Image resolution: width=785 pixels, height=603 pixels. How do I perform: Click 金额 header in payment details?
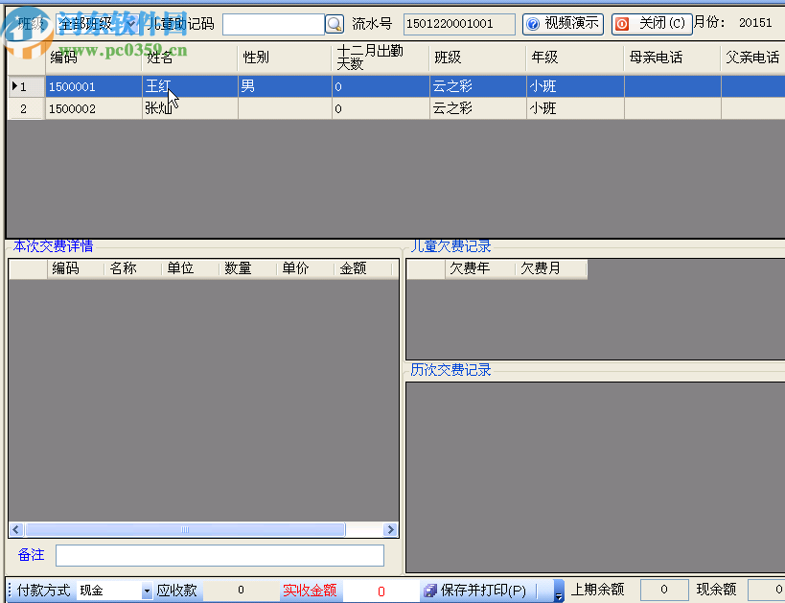(363, 269)
